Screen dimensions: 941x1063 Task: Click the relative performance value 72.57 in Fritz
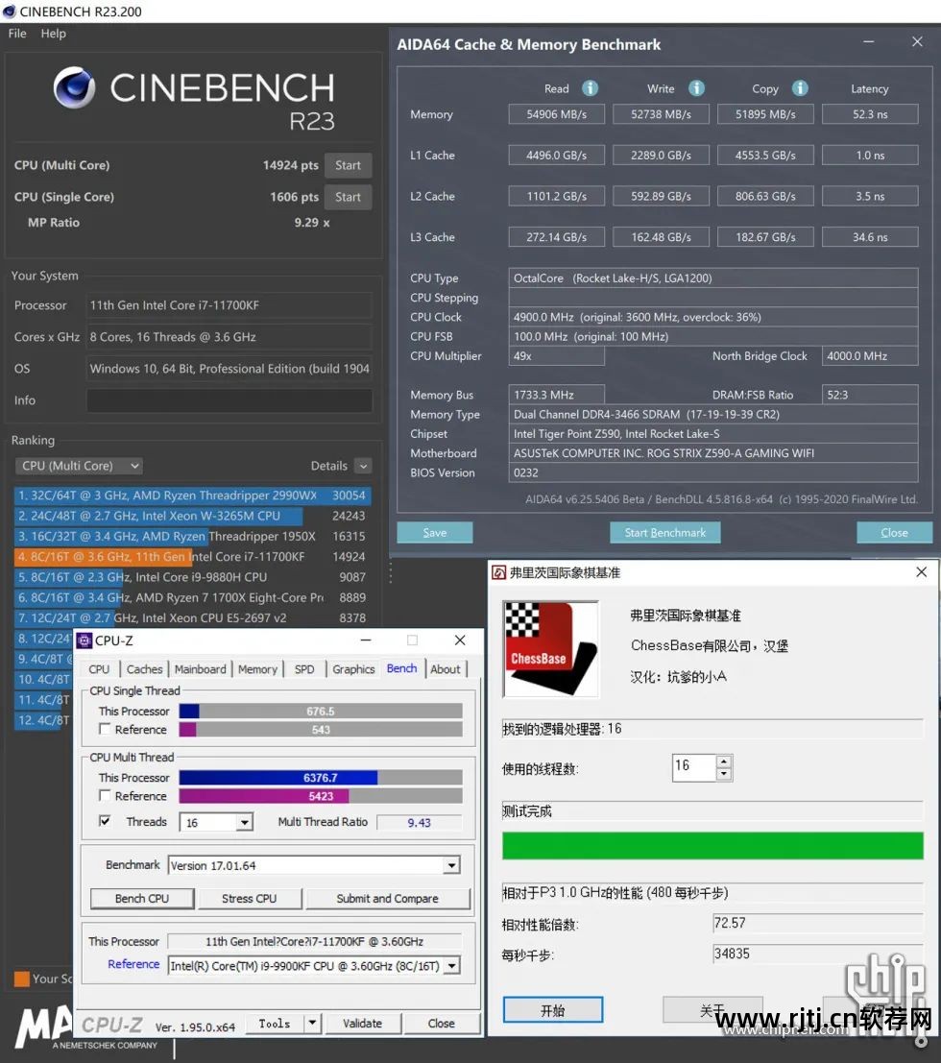[817, 923]
